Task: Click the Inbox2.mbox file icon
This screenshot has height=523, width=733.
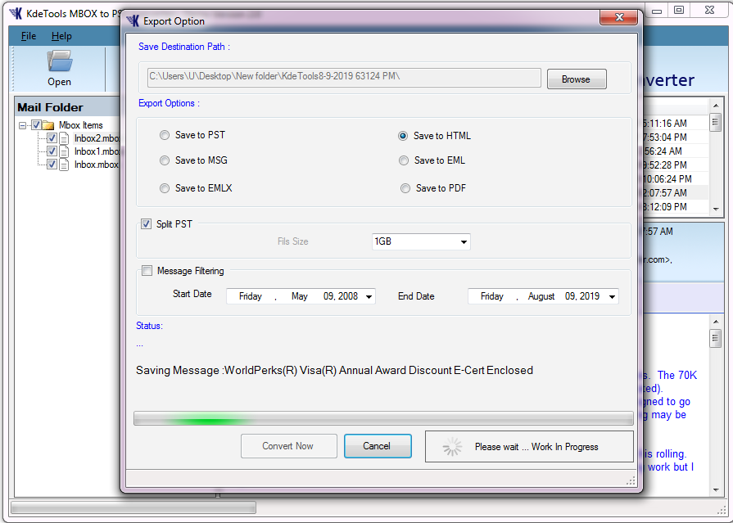Action: coord(64,138)
